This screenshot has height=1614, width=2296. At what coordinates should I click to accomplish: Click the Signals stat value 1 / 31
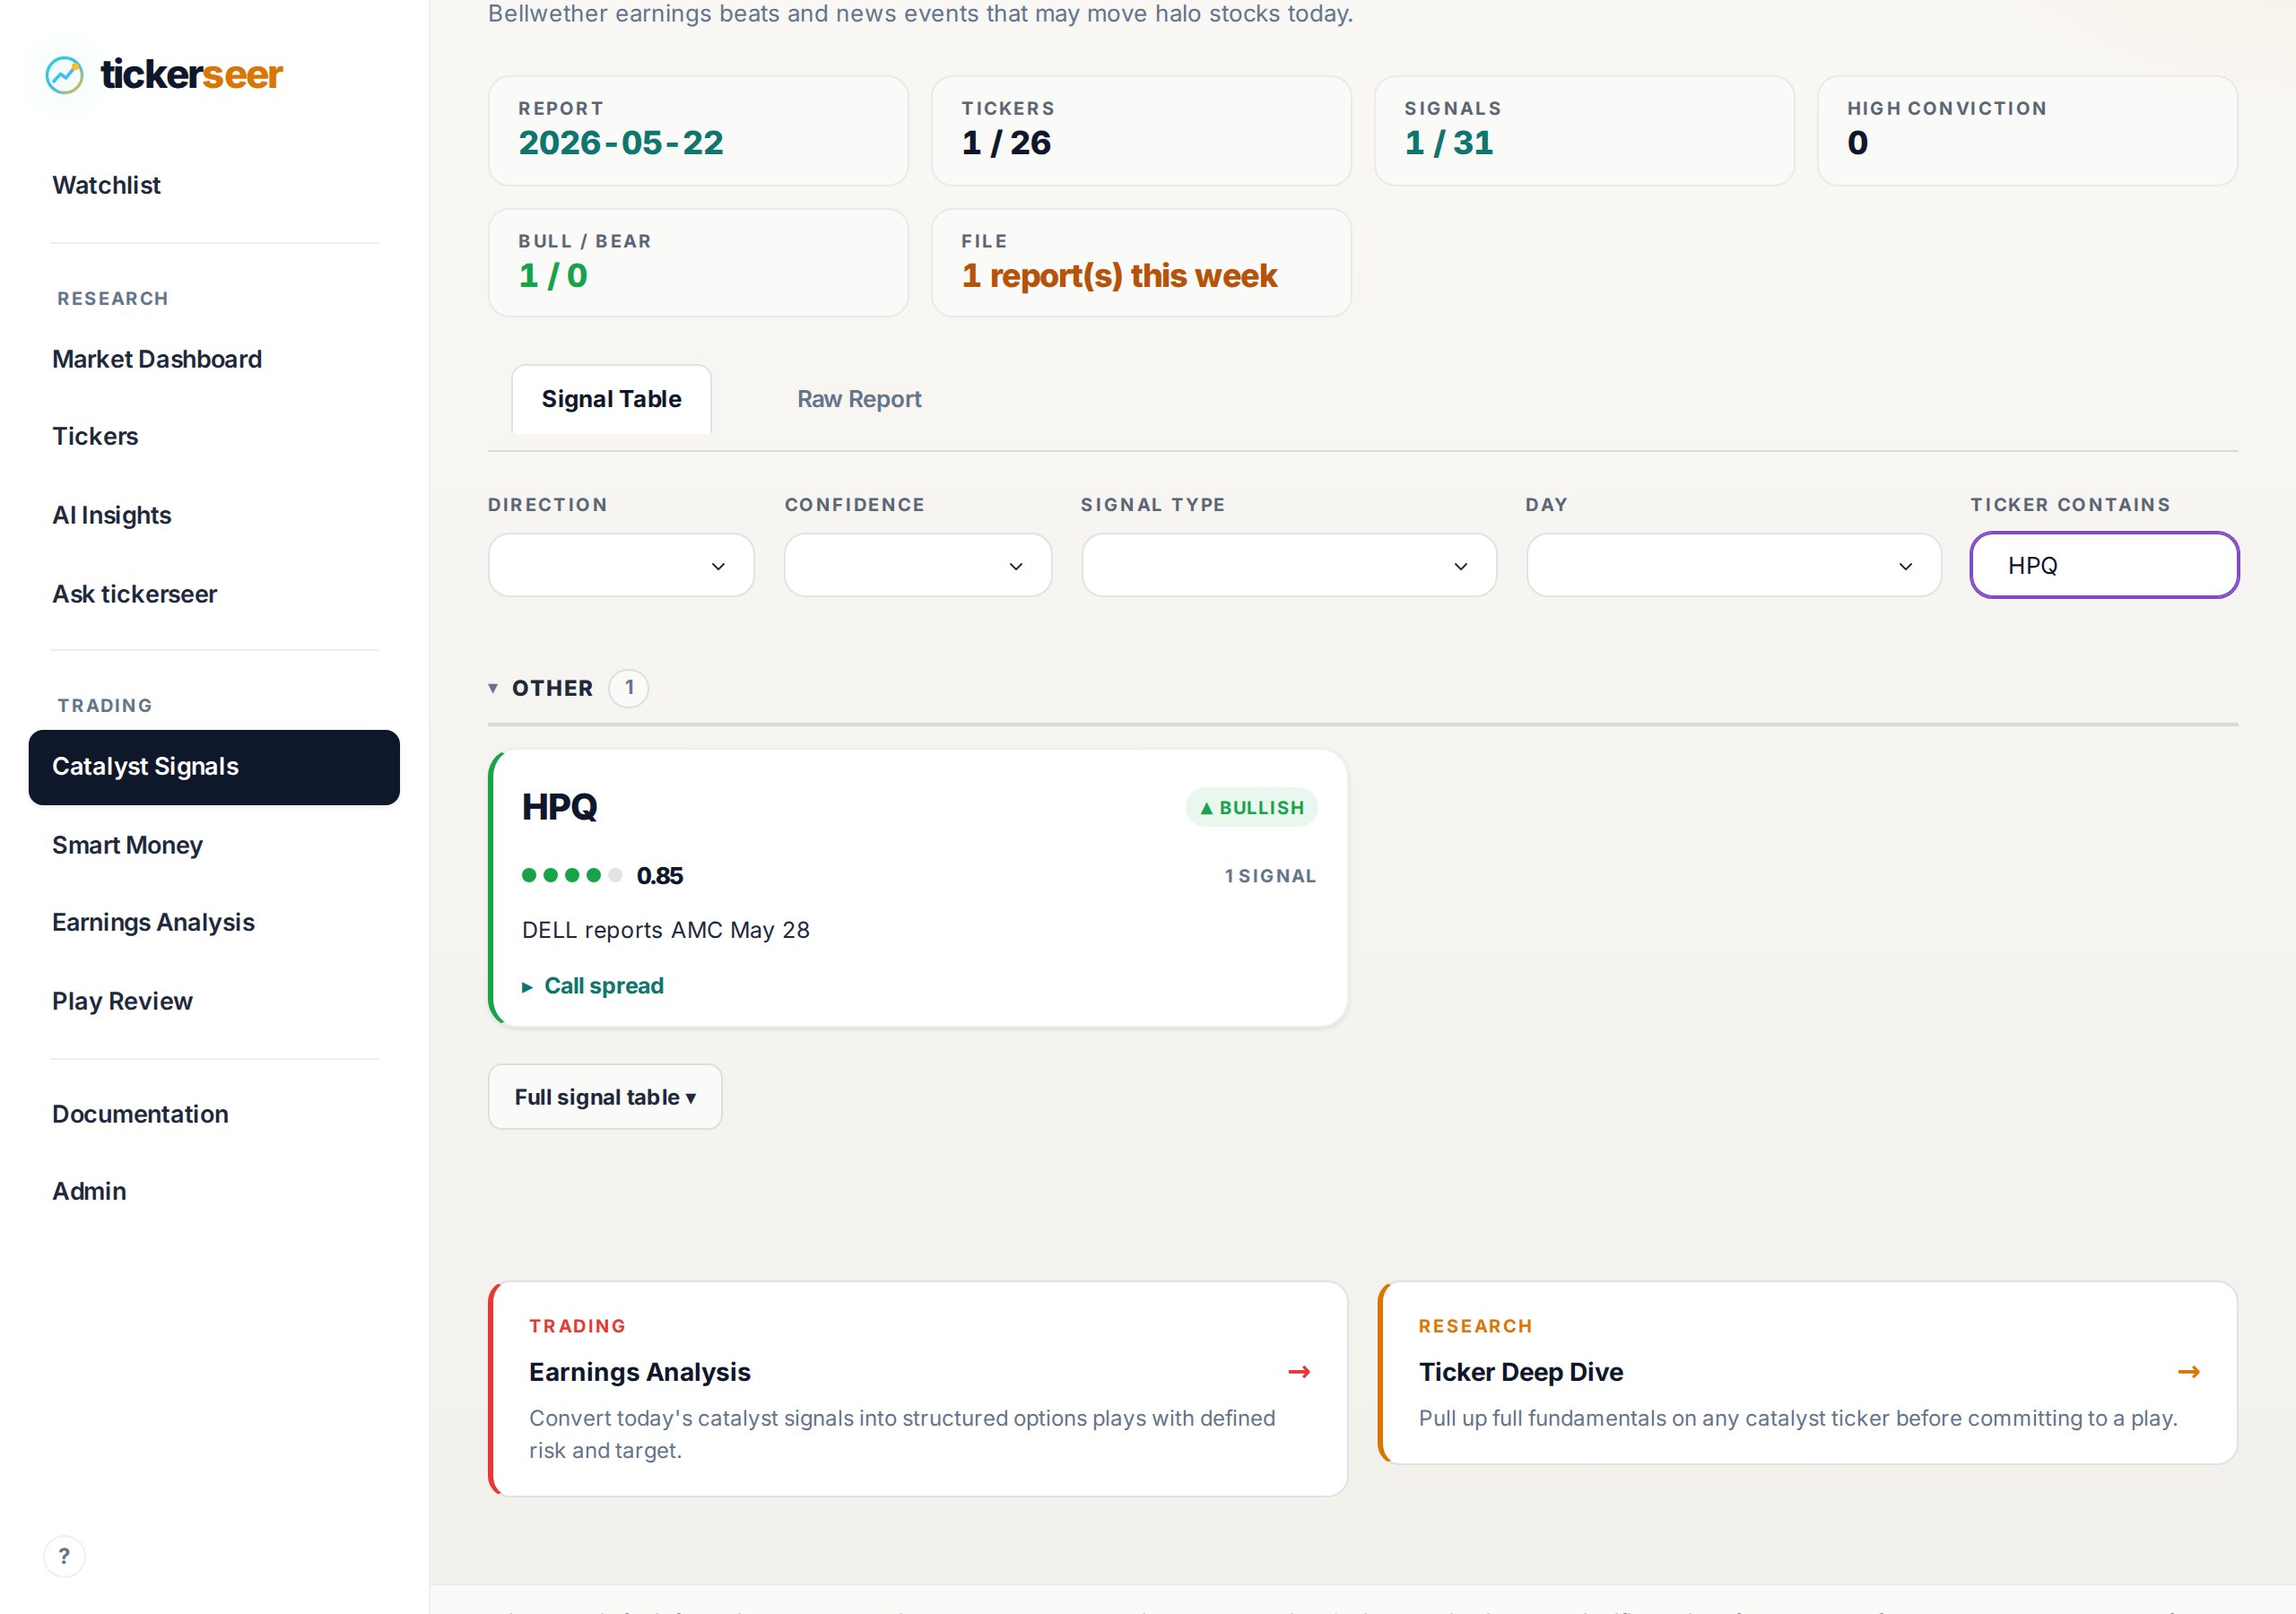coord(1449,143)
